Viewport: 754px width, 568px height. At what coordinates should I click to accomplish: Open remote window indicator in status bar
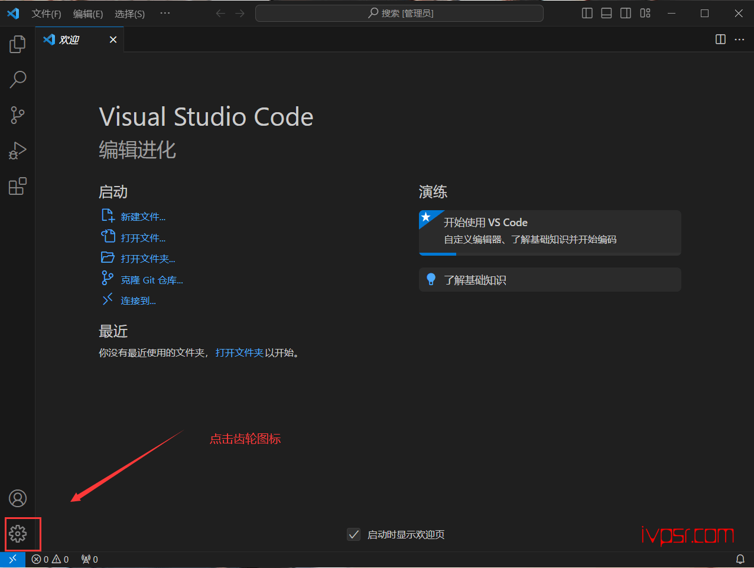(12, 559)
